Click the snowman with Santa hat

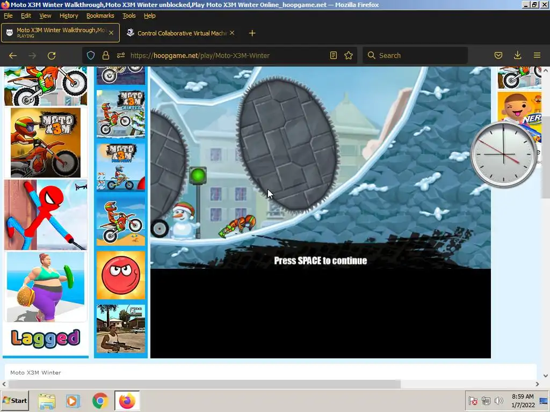[x=183, y=220]
